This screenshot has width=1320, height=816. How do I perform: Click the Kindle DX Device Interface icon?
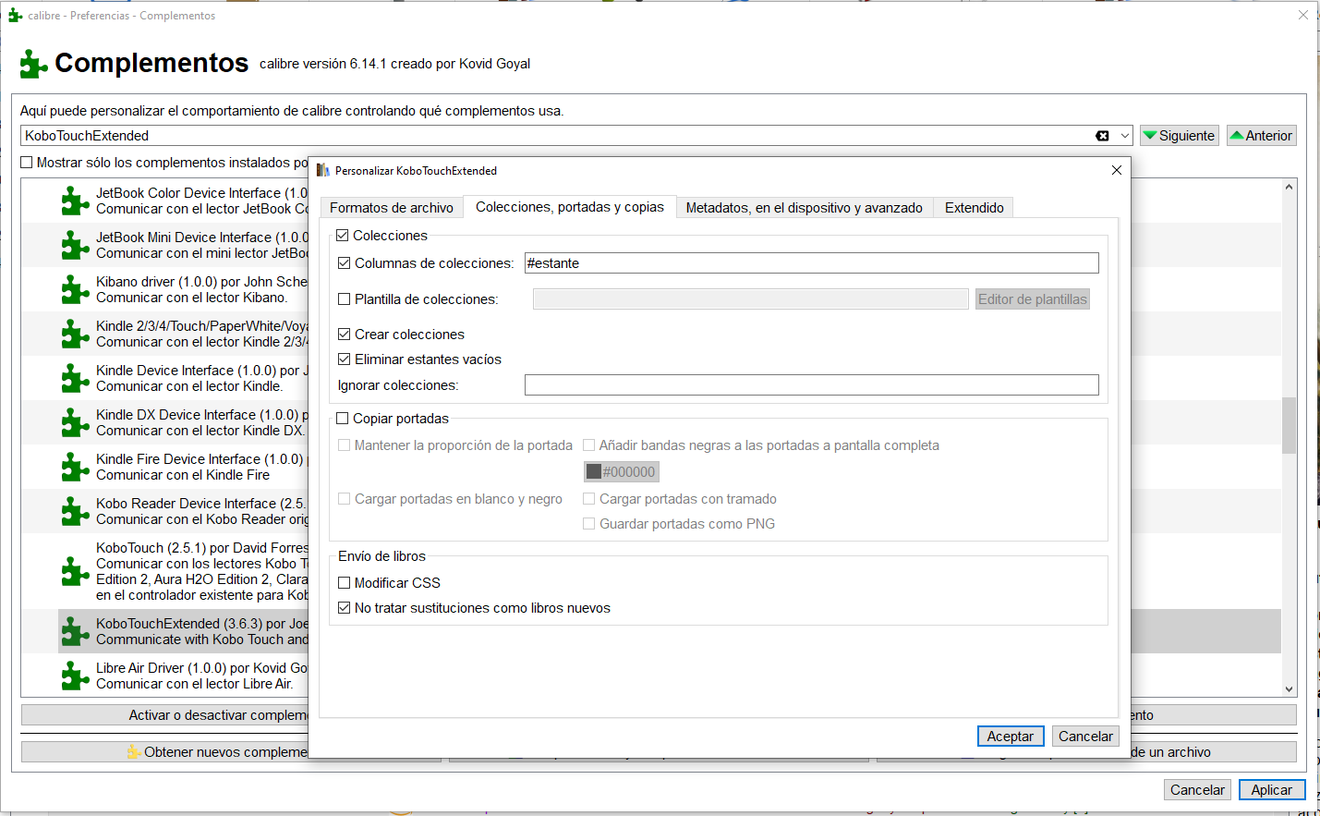(x=75, y=422)
